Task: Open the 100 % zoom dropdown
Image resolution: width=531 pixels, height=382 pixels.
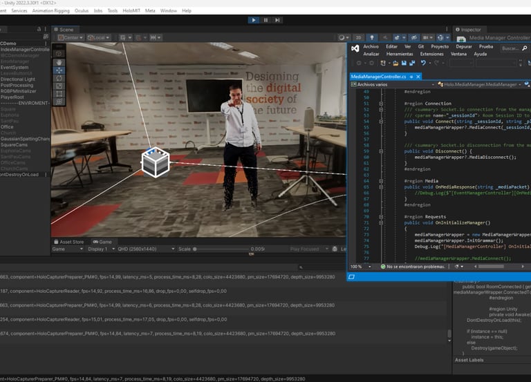Action: pyautogui.click(x=360, y=267)
